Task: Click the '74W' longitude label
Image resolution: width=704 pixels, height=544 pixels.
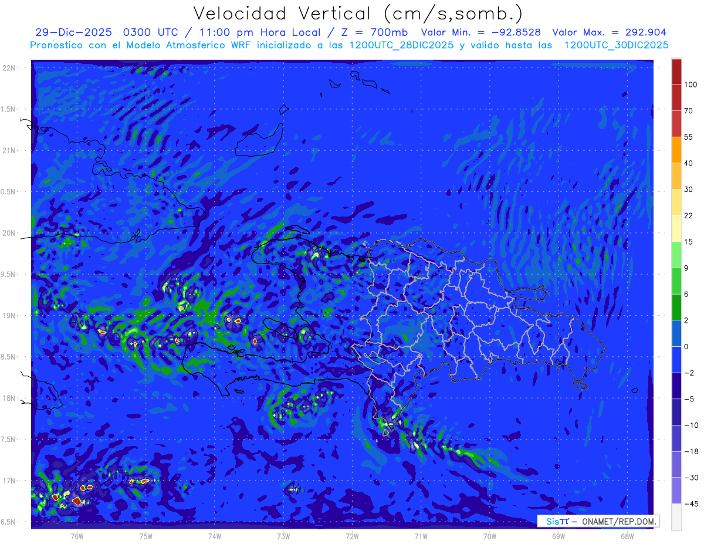Action: click(x=215, y=536)
